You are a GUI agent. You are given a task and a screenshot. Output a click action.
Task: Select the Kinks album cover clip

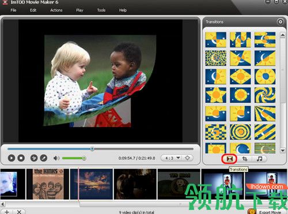tap(48, 184)
